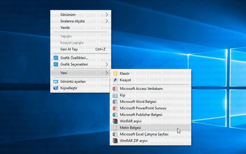
Task: Open Grafik Özellikleri... from the menu
Action: click(81, 58)
